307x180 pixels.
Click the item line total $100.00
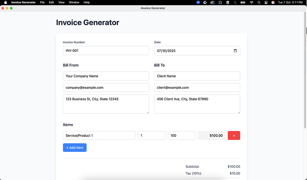click(212, 136)
